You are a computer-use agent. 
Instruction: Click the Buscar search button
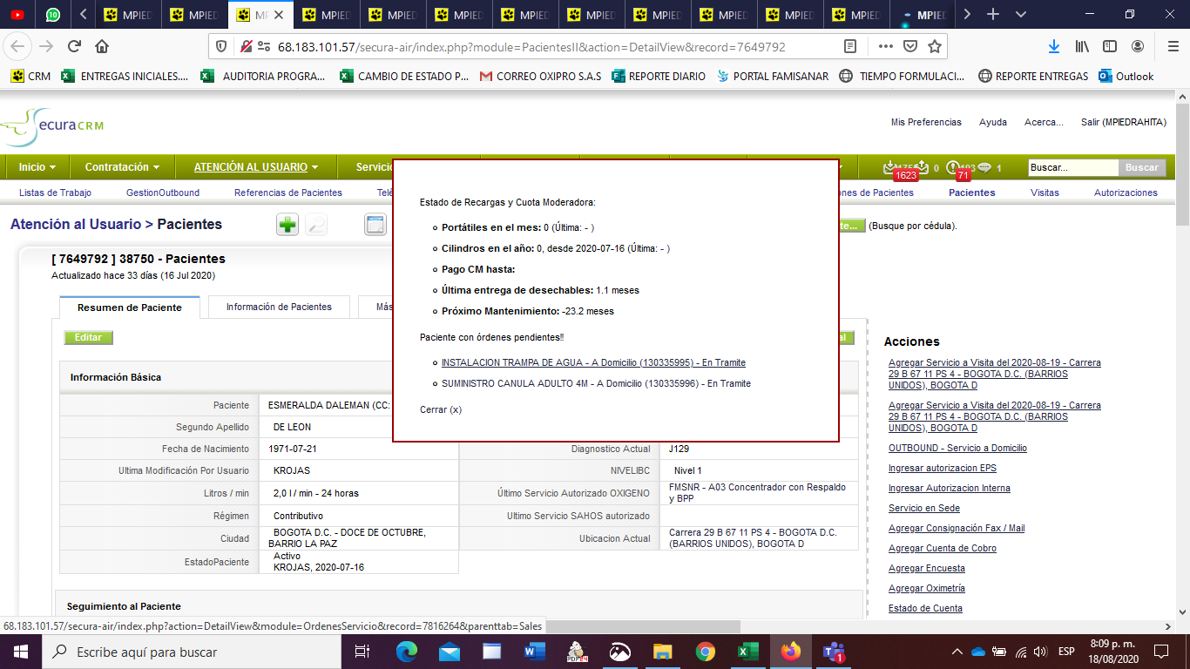coord(1142,167)
